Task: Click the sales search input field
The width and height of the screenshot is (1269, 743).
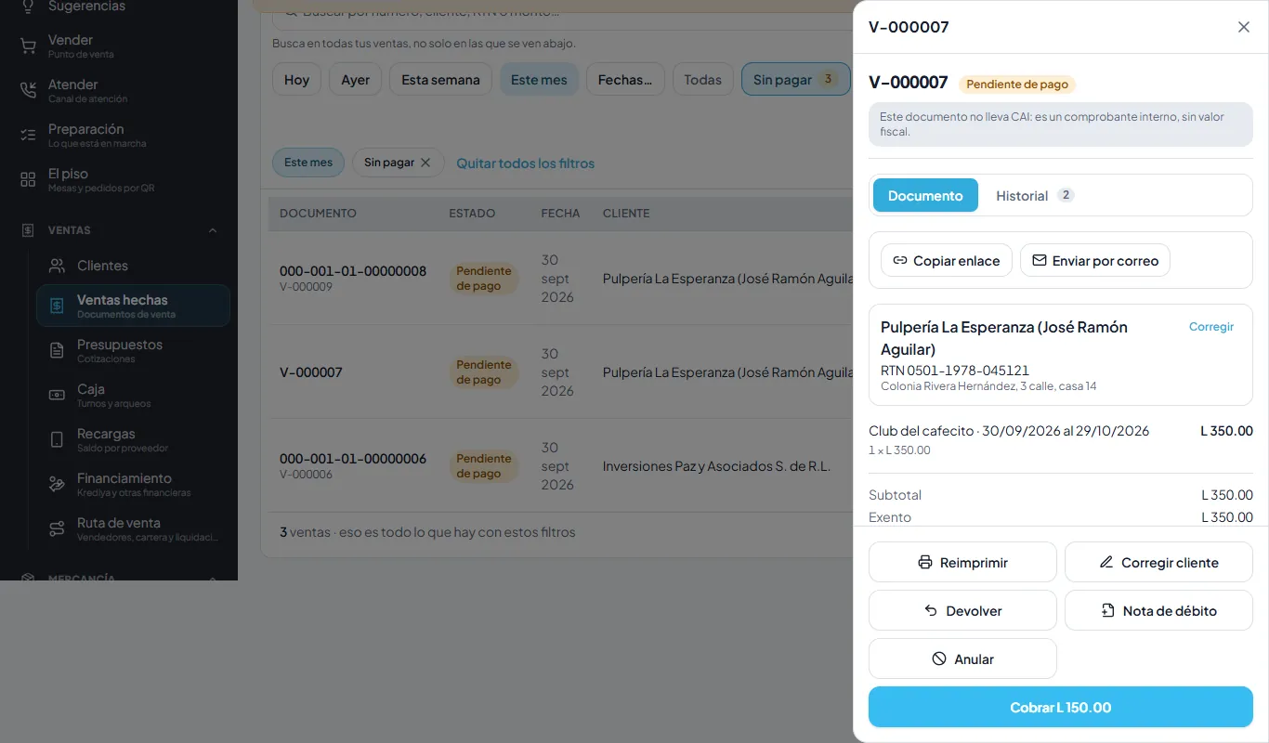Action: [562, 14]
